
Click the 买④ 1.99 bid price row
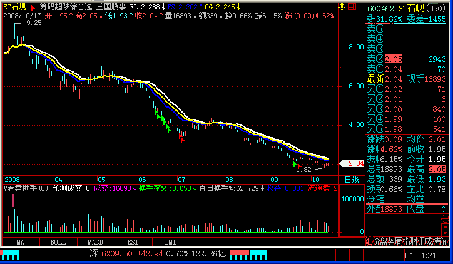407,119
